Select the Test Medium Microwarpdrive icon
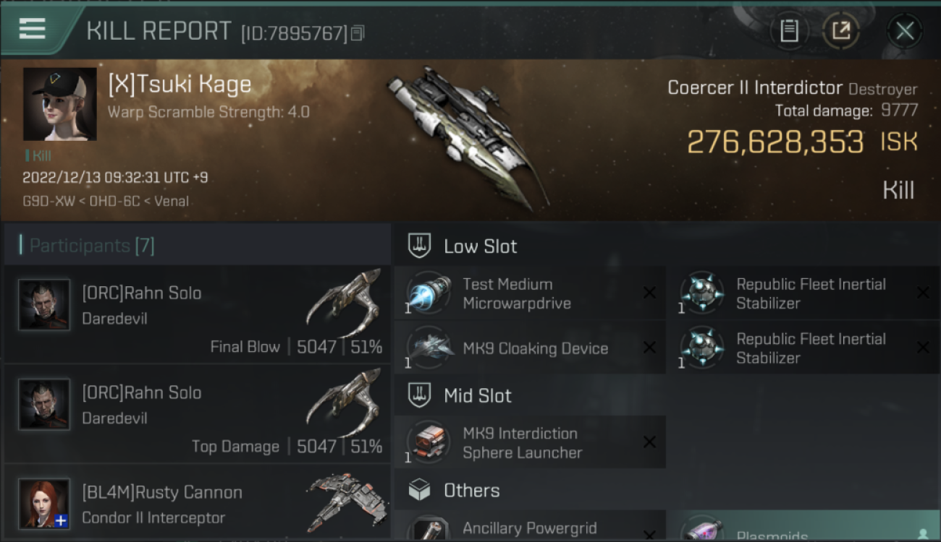Image resolution: width=941 pixels, height=542 pixels. (x=429, y=293)
